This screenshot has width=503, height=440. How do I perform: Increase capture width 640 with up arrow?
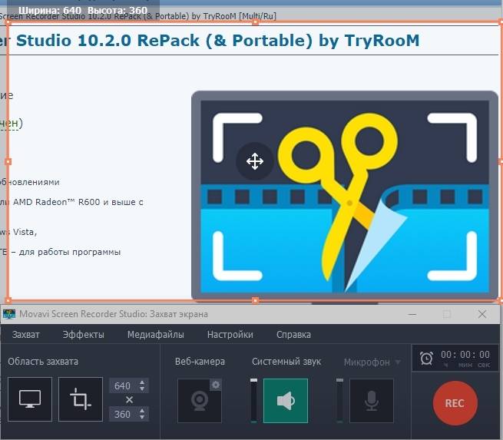click(x=142, y=382)
